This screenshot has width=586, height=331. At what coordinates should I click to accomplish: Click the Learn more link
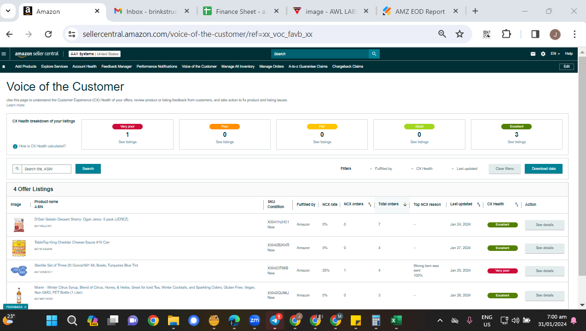16,105
